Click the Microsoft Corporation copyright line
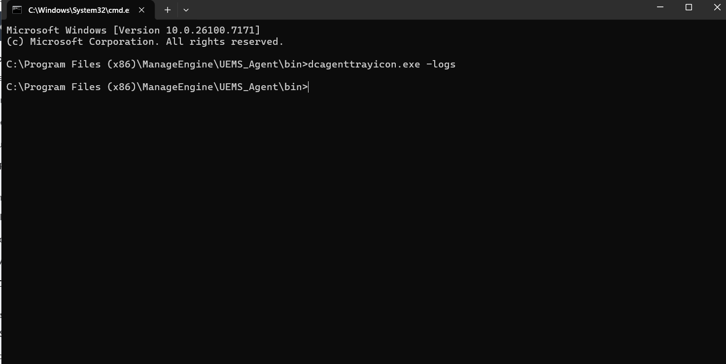 coord(145,42)
